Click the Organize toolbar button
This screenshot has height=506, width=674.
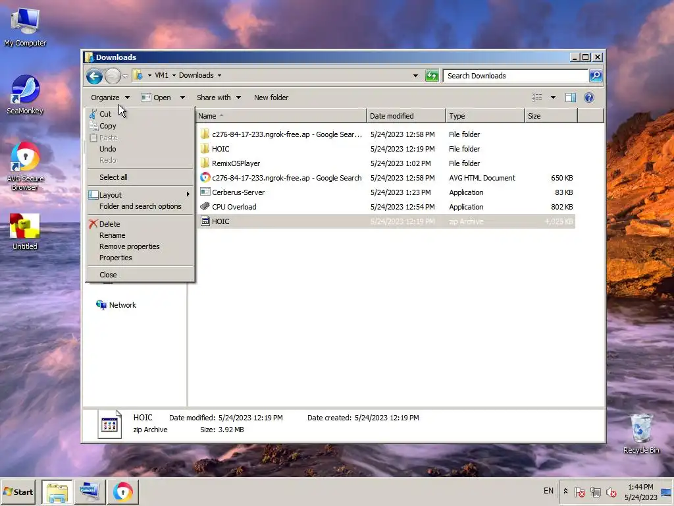coord(110,98)
